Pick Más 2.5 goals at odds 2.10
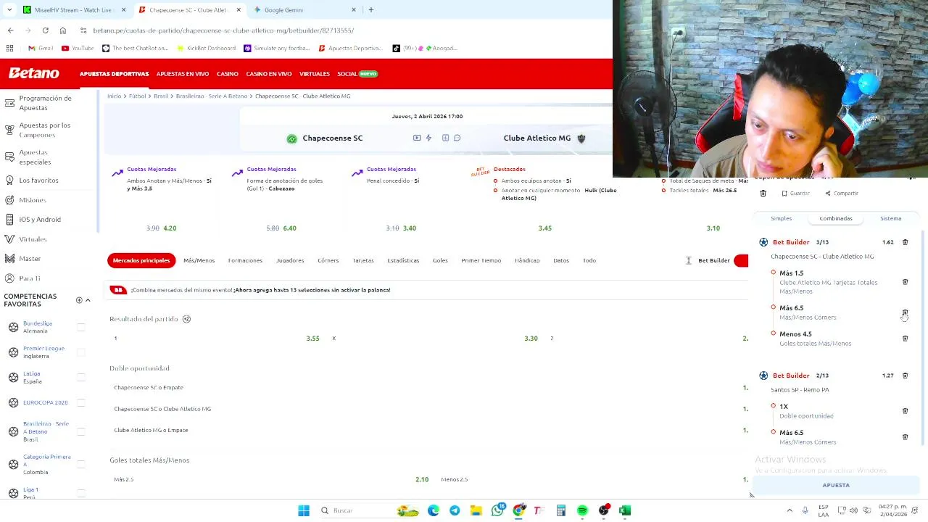 coord(422,479)
